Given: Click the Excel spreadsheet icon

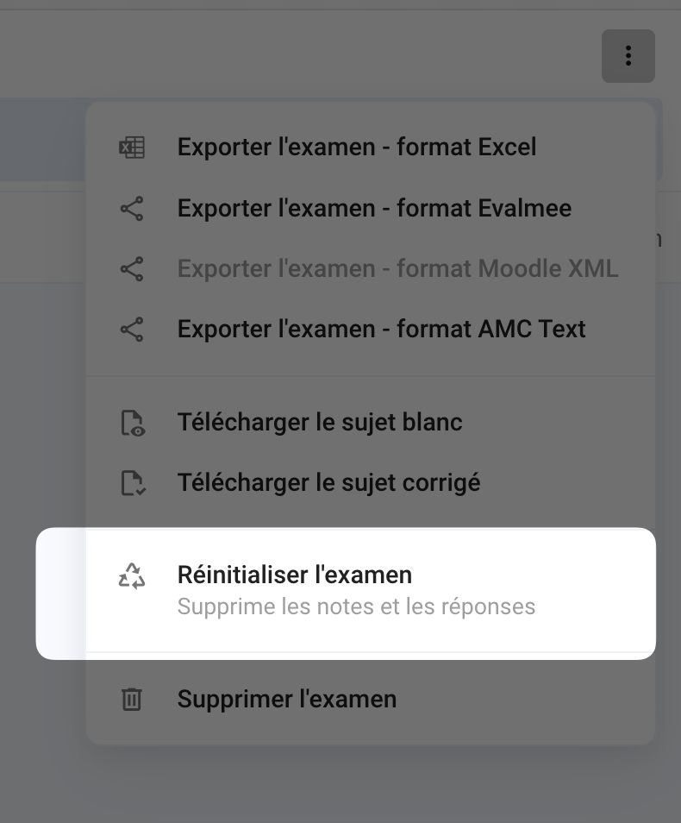Looking at the screenshot, I should pos(131,148).
